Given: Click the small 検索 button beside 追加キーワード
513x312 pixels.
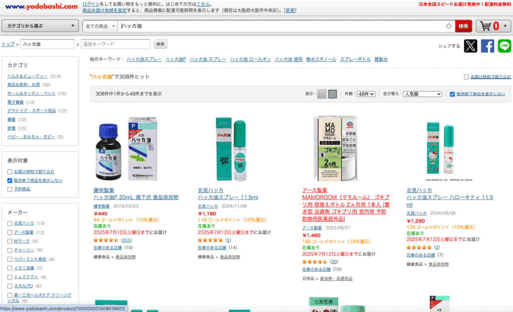Looking at the screenshot, I should 160,44.
